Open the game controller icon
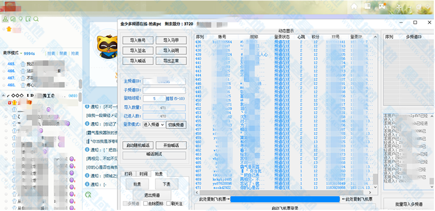 point(383,7)
